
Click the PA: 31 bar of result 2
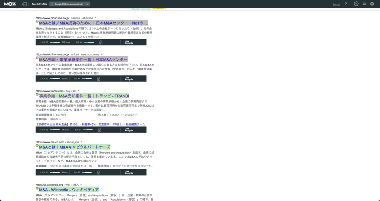[55, 78]
